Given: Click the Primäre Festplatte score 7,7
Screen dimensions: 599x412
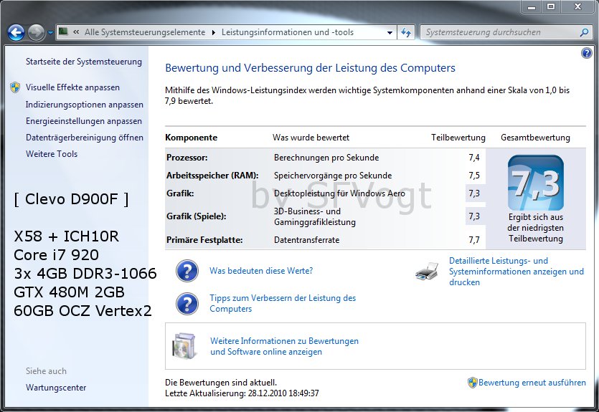Looking at the screenshot, I should (474, 240).
